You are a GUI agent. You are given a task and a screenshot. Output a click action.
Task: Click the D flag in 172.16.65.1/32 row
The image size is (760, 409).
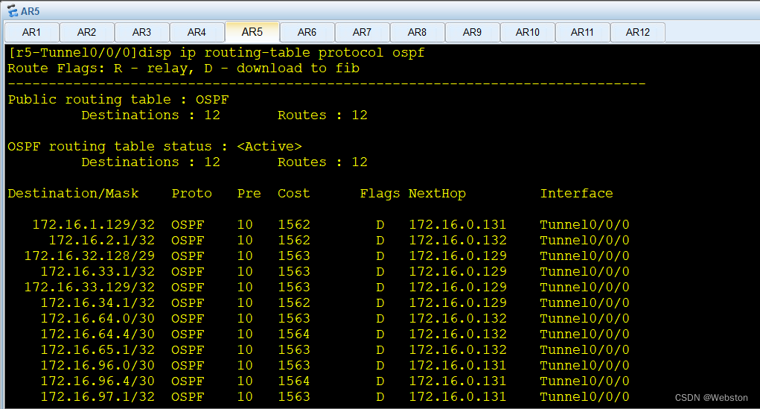point(380,350)
